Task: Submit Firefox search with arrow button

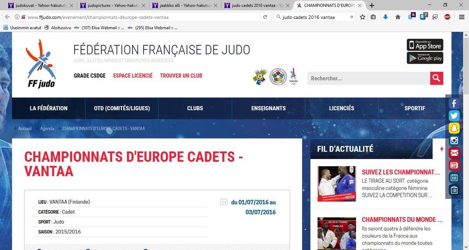Action: point(351,17)
